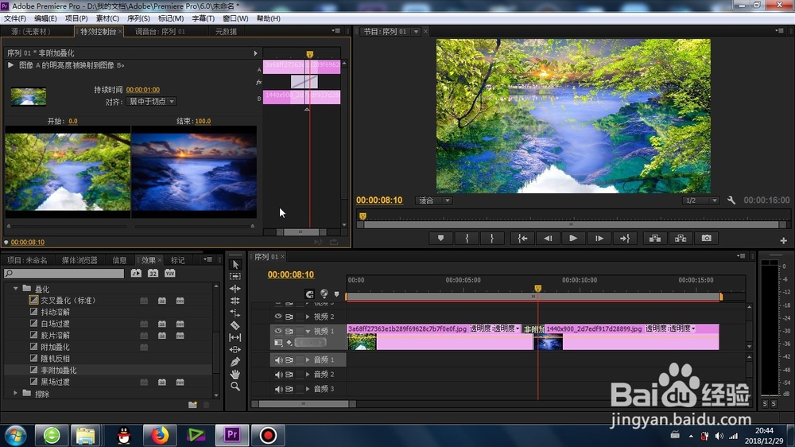
Task: Toggle visibility eye for 视频 2 track
Action: [277, 316]
